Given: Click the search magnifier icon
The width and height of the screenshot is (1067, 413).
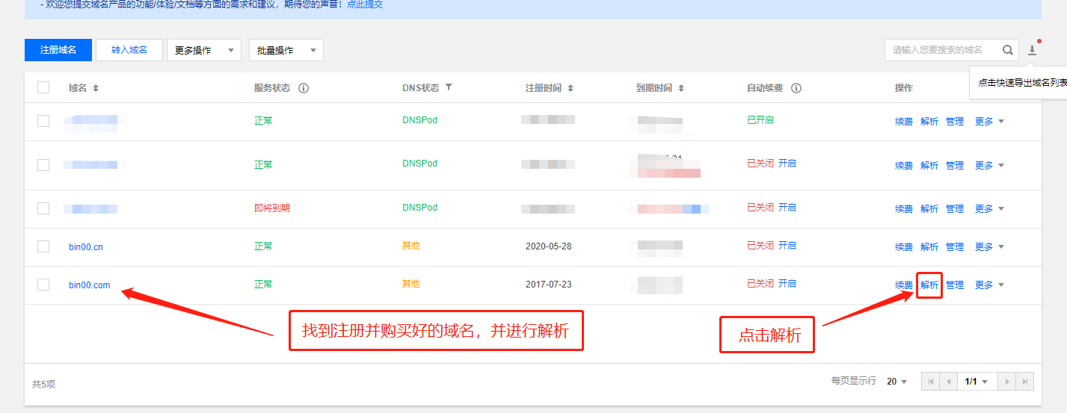Looking at the screenshot, I should coord(1008,50).
